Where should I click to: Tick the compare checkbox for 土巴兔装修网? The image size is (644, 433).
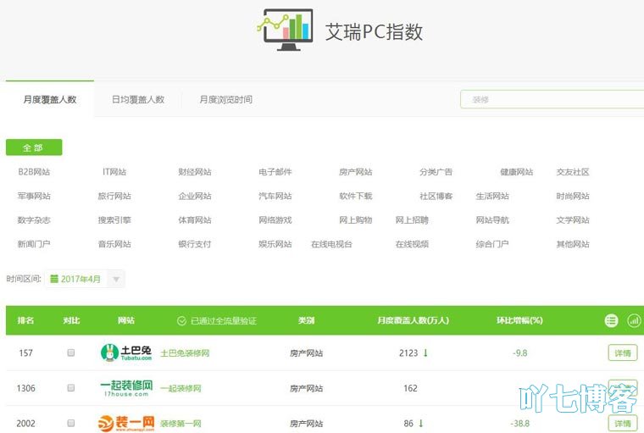coord(71,353)
